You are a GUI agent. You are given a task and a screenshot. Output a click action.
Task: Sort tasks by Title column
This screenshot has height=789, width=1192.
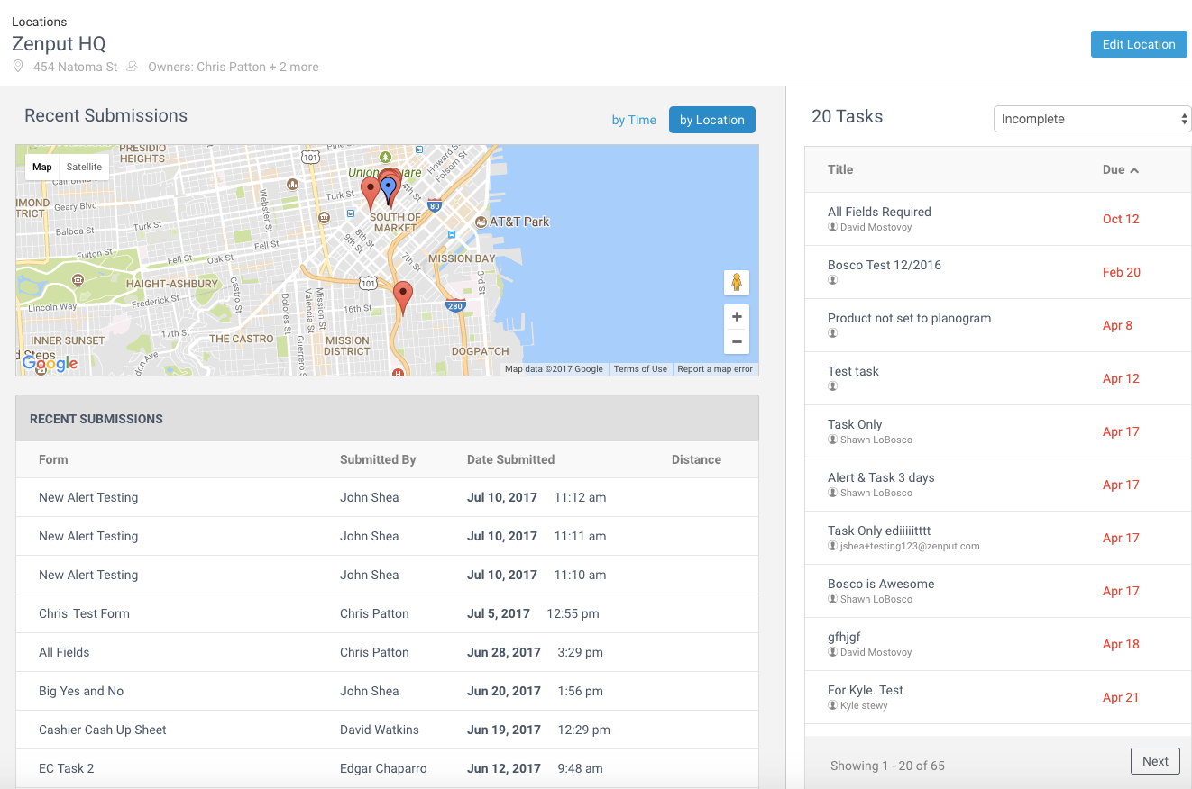click(x=840, y=169)
